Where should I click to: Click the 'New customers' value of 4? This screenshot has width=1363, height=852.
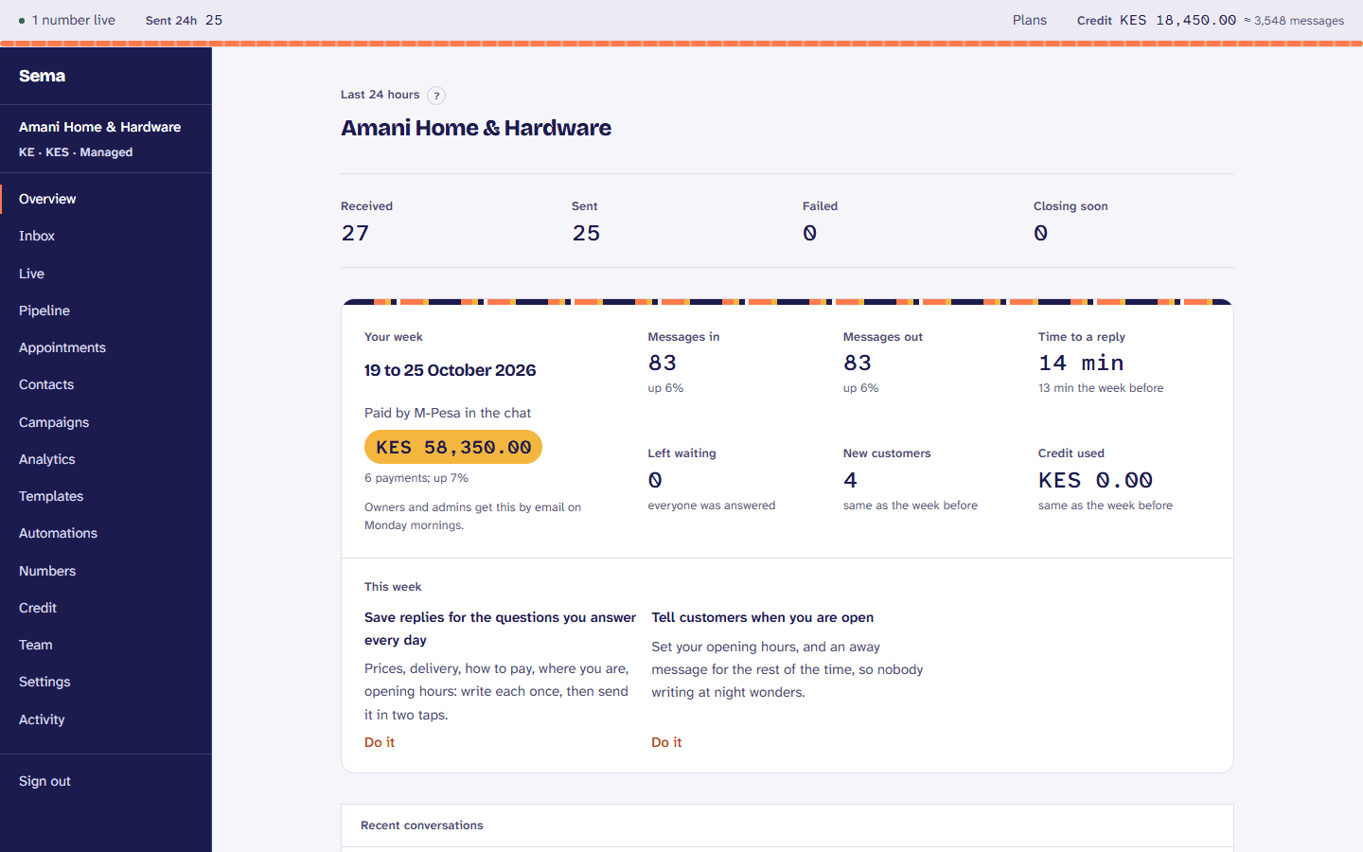(850, 480)
